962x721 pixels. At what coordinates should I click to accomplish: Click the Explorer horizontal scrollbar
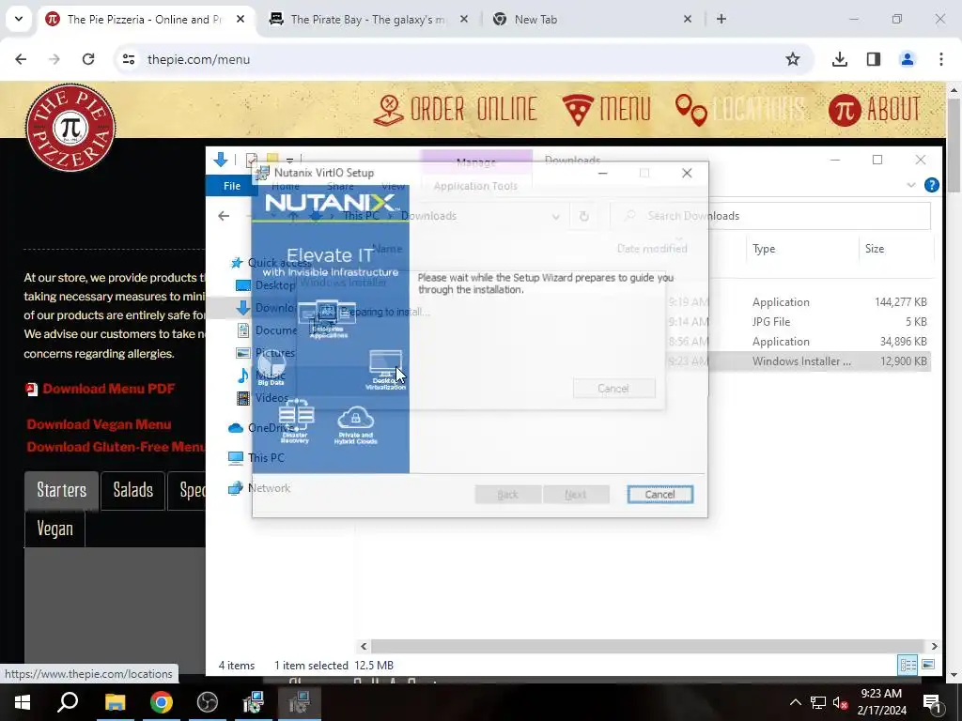pos(647,646)
